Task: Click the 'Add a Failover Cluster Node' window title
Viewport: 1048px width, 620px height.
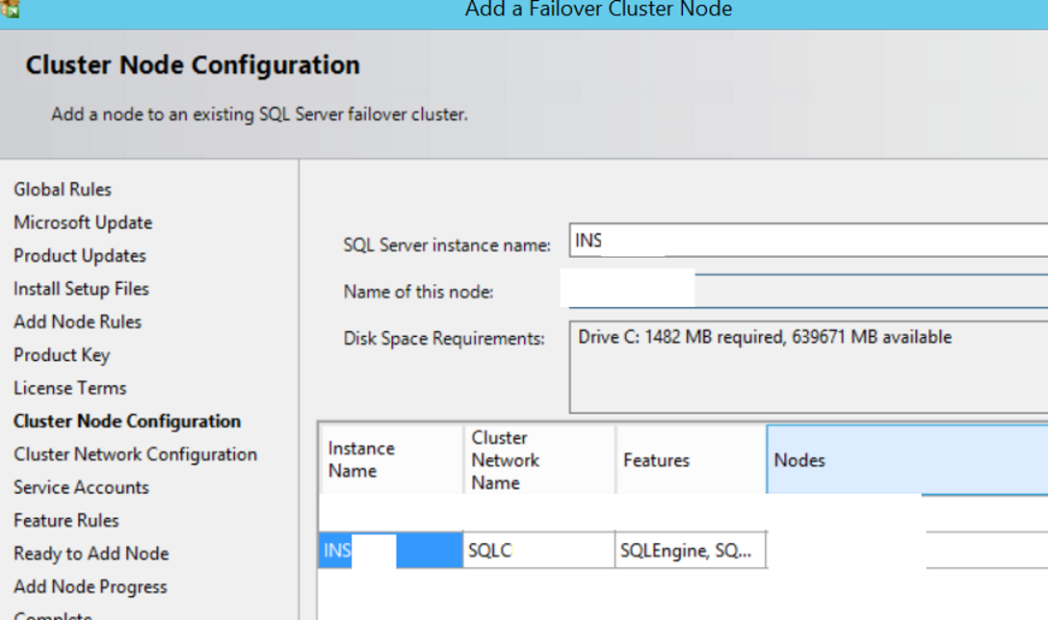Action: tap(598, 9)
